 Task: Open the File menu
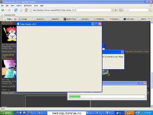point(2,6)
